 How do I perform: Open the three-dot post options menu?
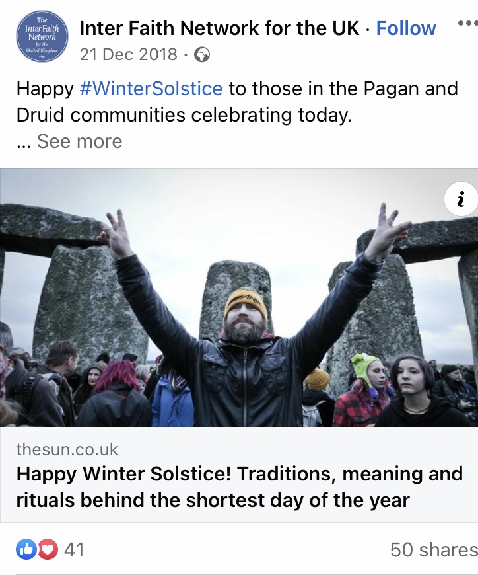coord(466,24)
